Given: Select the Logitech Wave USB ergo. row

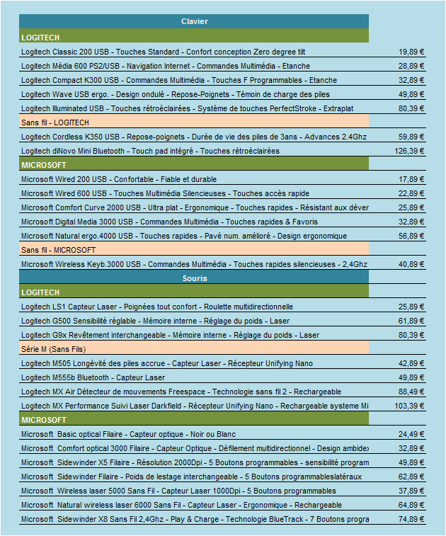Looking at the screenshot, I should 222,94.
